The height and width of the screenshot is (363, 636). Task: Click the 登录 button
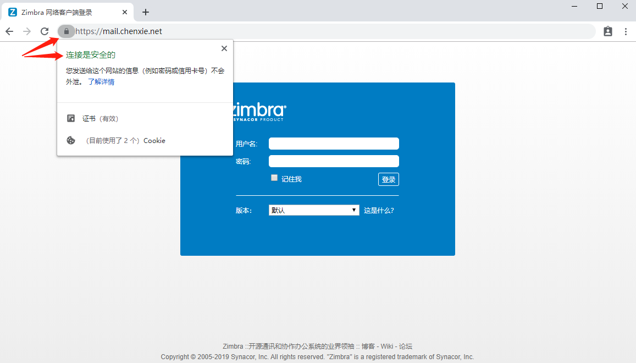tap(389, 179)
